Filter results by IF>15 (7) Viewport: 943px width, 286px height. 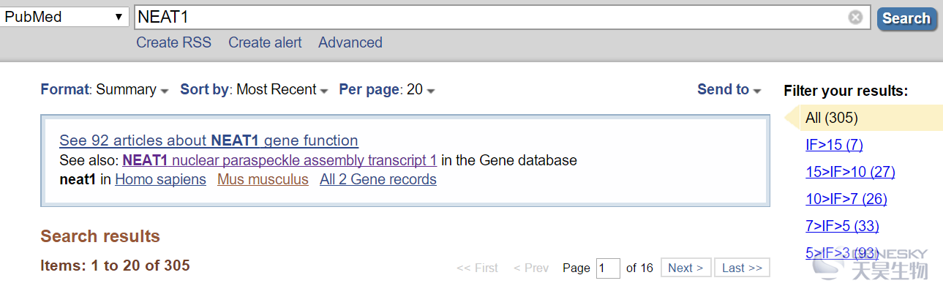coord(834,145)
